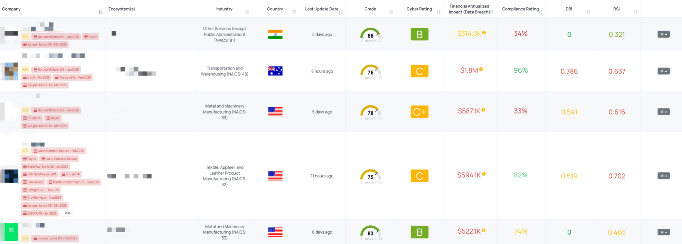Click the orange C+ cyber rating badge
Image resolution: width=682 pixels, height=244 pixels.
419,112
